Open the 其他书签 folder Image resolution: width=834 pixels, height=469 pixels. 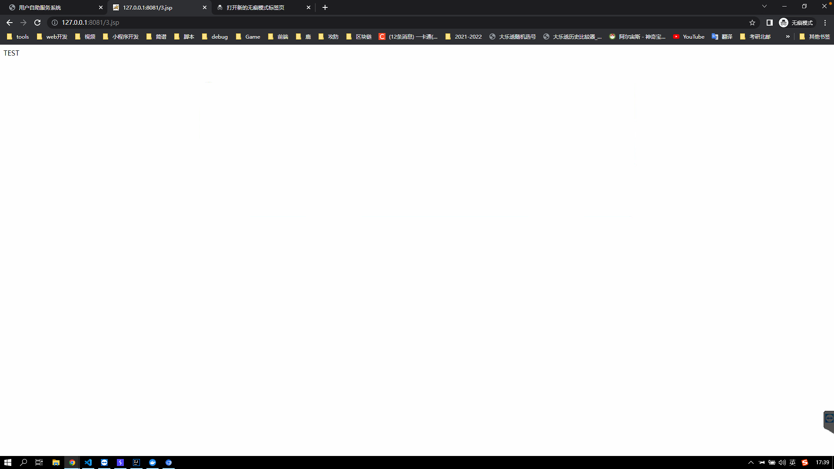click(814, 37)
